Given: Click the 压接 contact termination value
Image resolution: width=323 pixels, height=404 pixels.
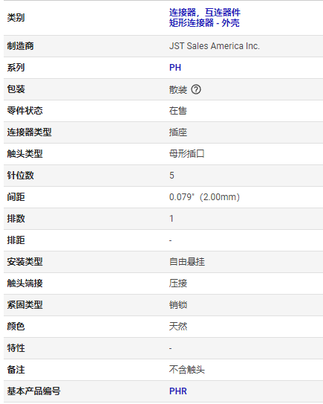Looking at the screenshot, I should click(x=178, y=283).
